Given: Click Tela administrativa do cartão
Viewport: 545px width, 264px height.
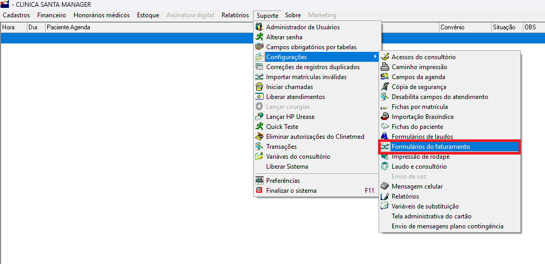Looking at the screenshot, I should (431, 216).
